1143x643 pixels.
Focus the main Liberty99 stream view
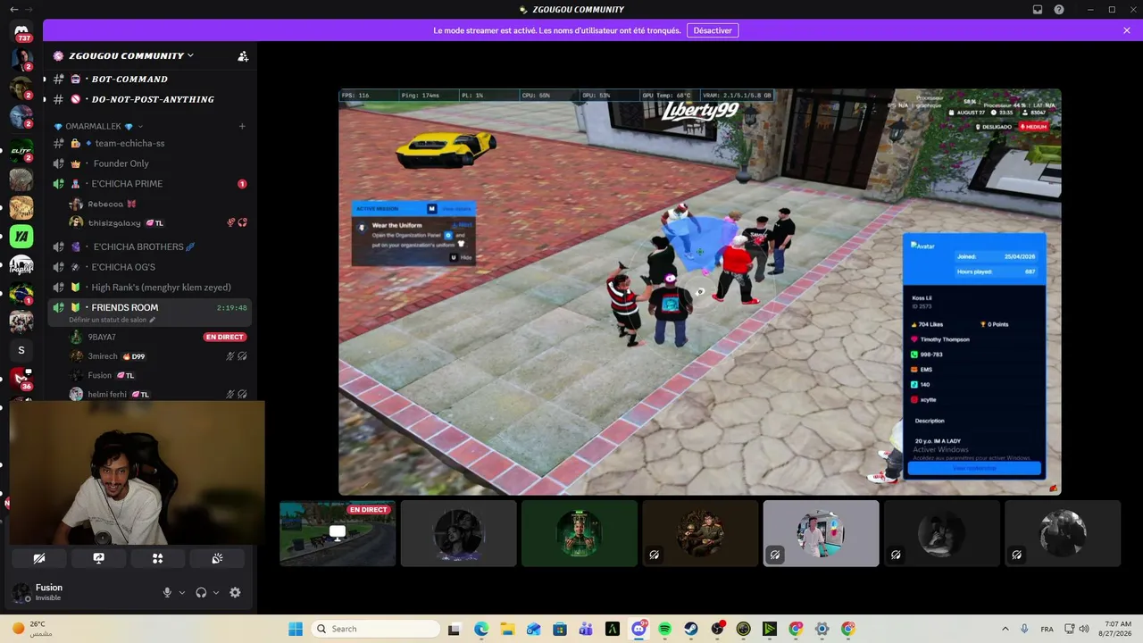click(700, 292)
